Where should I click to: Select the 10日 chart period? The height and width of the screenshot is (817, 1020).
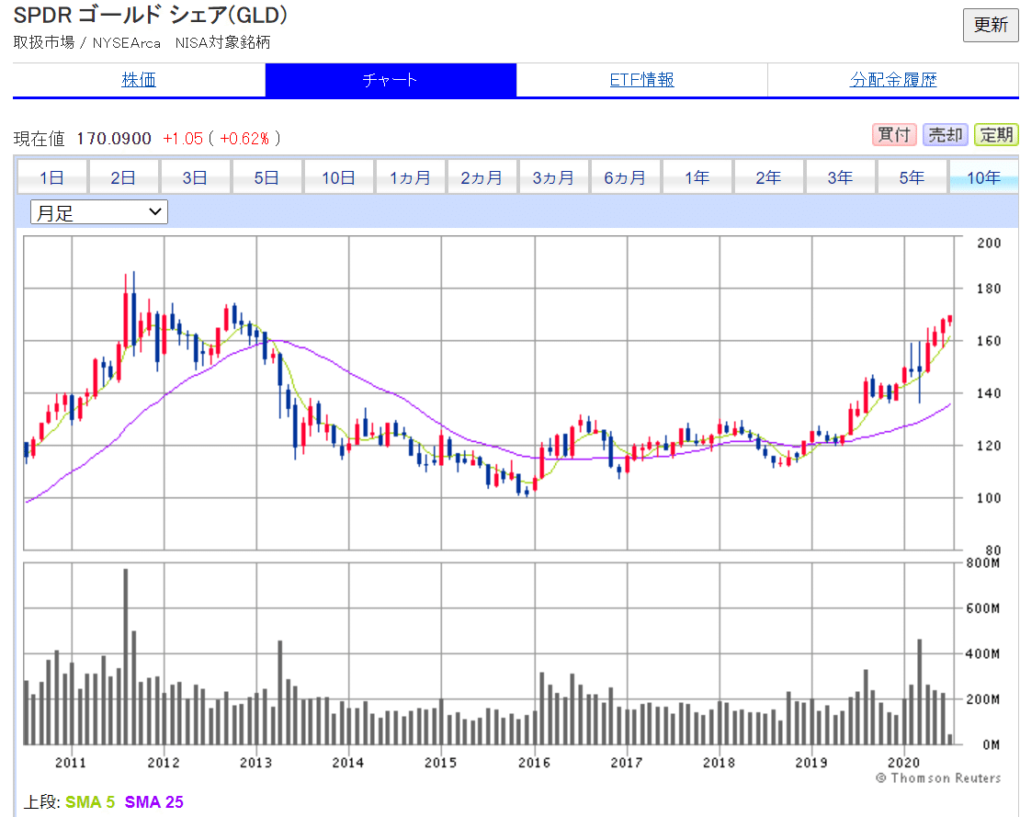(338, 177)
